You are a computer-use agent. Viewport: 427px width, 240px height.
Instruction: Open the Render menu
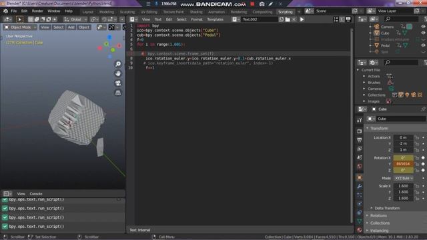37,11
